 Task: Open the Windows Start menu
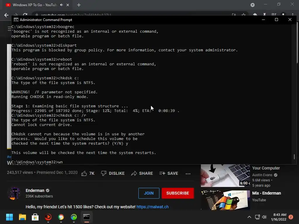[9, 217]
